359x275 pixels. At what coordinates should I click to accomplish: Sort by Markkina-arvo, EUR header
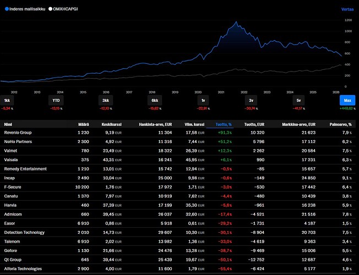pos(298,124)
